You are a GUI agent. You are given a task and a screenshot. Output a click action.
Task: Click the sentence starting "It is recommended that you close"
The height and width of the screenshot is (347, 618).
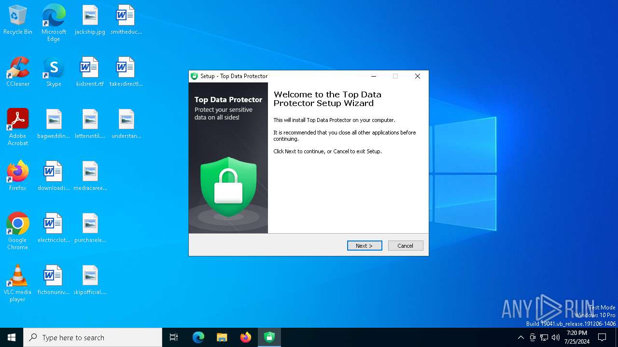tap(345, 136)
